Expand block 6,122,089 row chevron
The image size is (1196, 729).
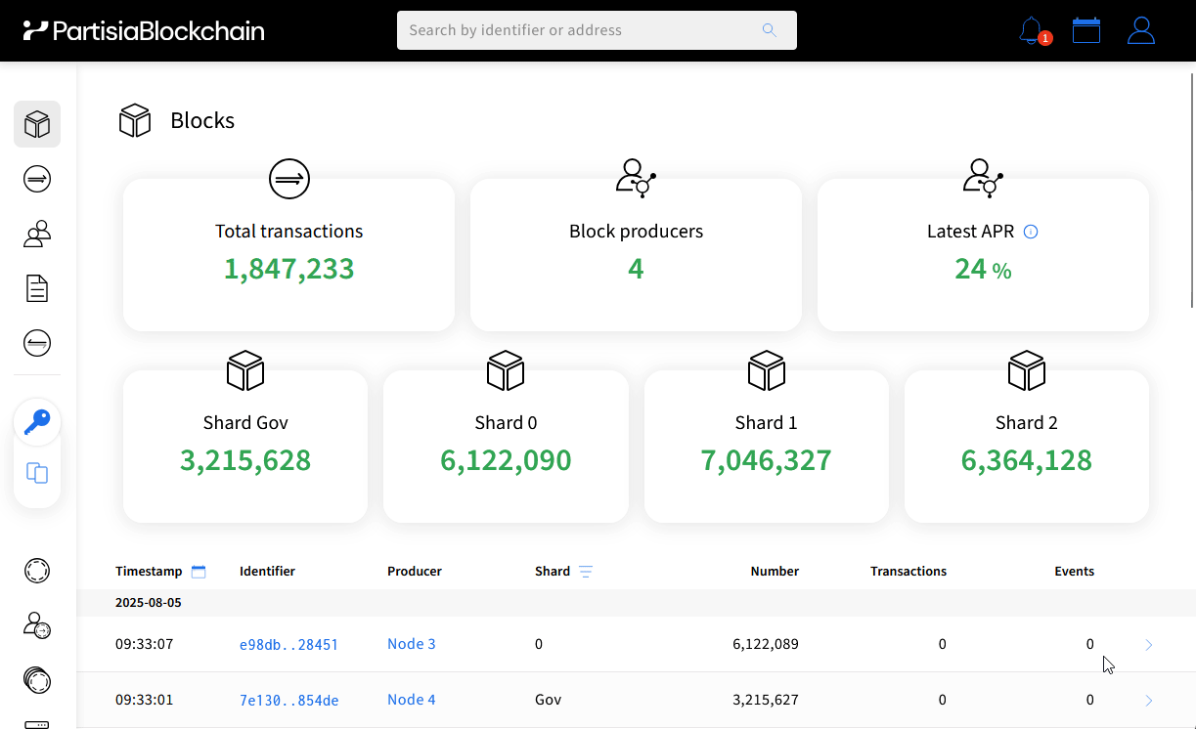click(x=1149, y=645)
